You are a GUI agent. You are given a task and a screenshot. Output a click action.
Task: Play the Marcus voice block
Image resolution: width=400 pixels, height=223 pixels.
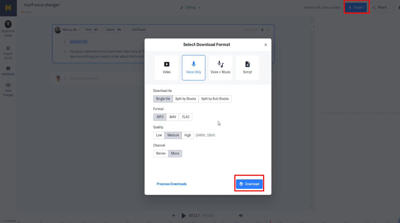[262, 30]
